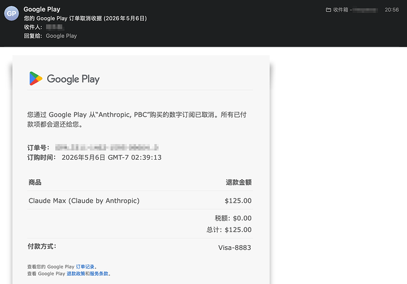Viewport: 407px width, 284px height.
Task: Click the product Claude Max (Claude by Anthropic)
Action: point(84,201)
